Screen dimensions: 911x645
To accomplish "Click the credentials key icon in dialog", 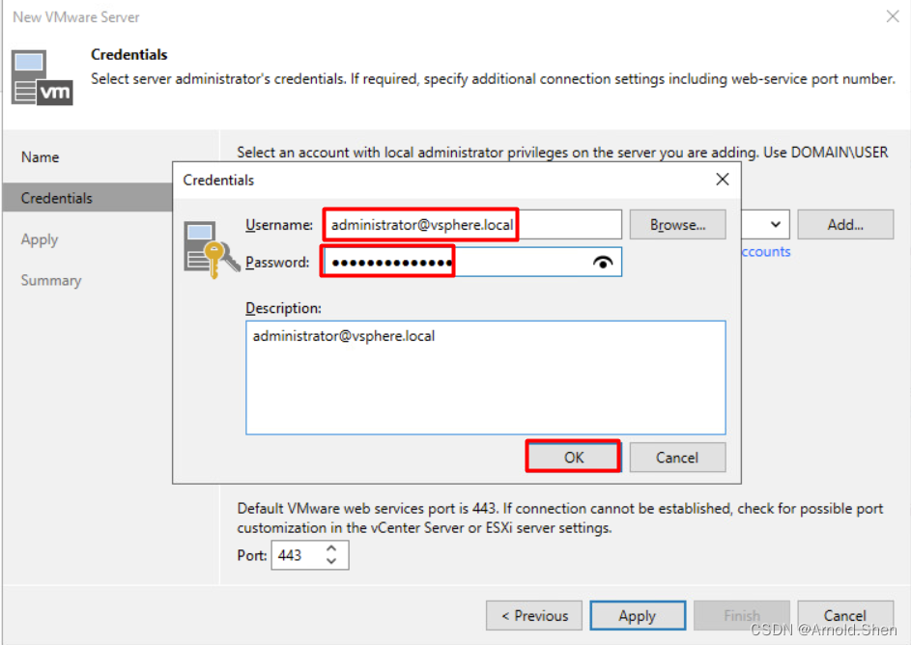I will coord(212,250).
